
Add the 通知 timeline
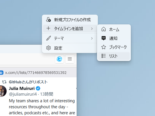114,38
